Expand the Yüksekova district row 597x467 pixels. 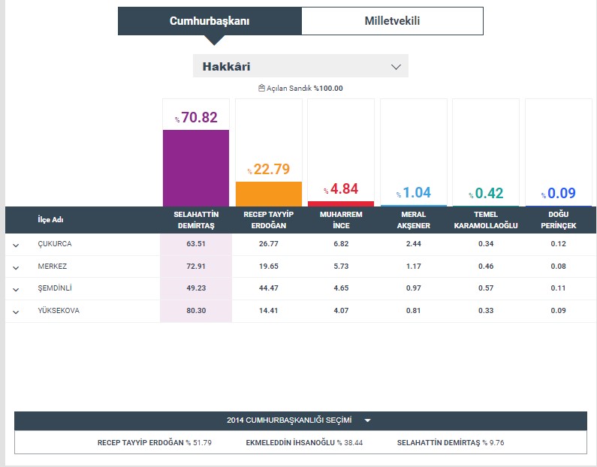tap(16, 312)
